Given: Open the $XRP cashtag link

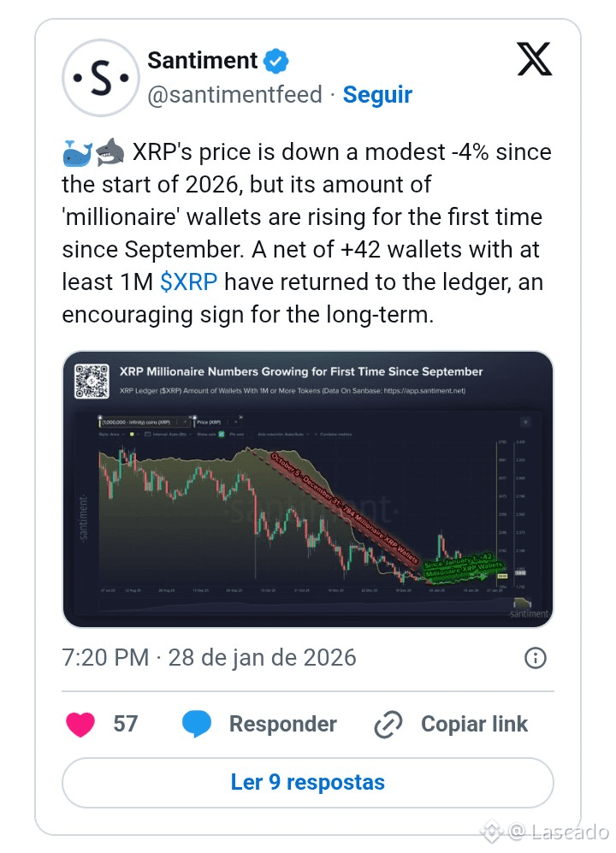Looking at the screenshot, I should point(188,283).
